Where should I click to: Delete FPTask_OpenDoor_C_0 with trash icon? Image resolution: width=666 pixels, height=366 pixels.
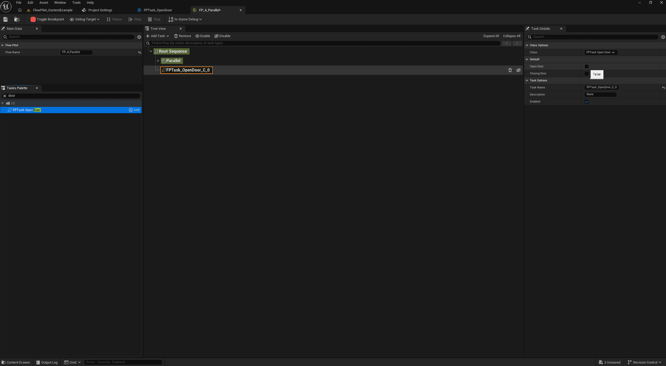coord(510,70)
